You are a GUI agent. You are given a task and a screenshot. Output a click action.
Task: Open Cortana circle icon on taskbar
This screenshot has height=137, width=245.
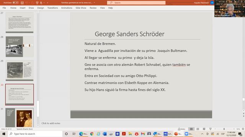pyautogui.click(x=66, y=134)
